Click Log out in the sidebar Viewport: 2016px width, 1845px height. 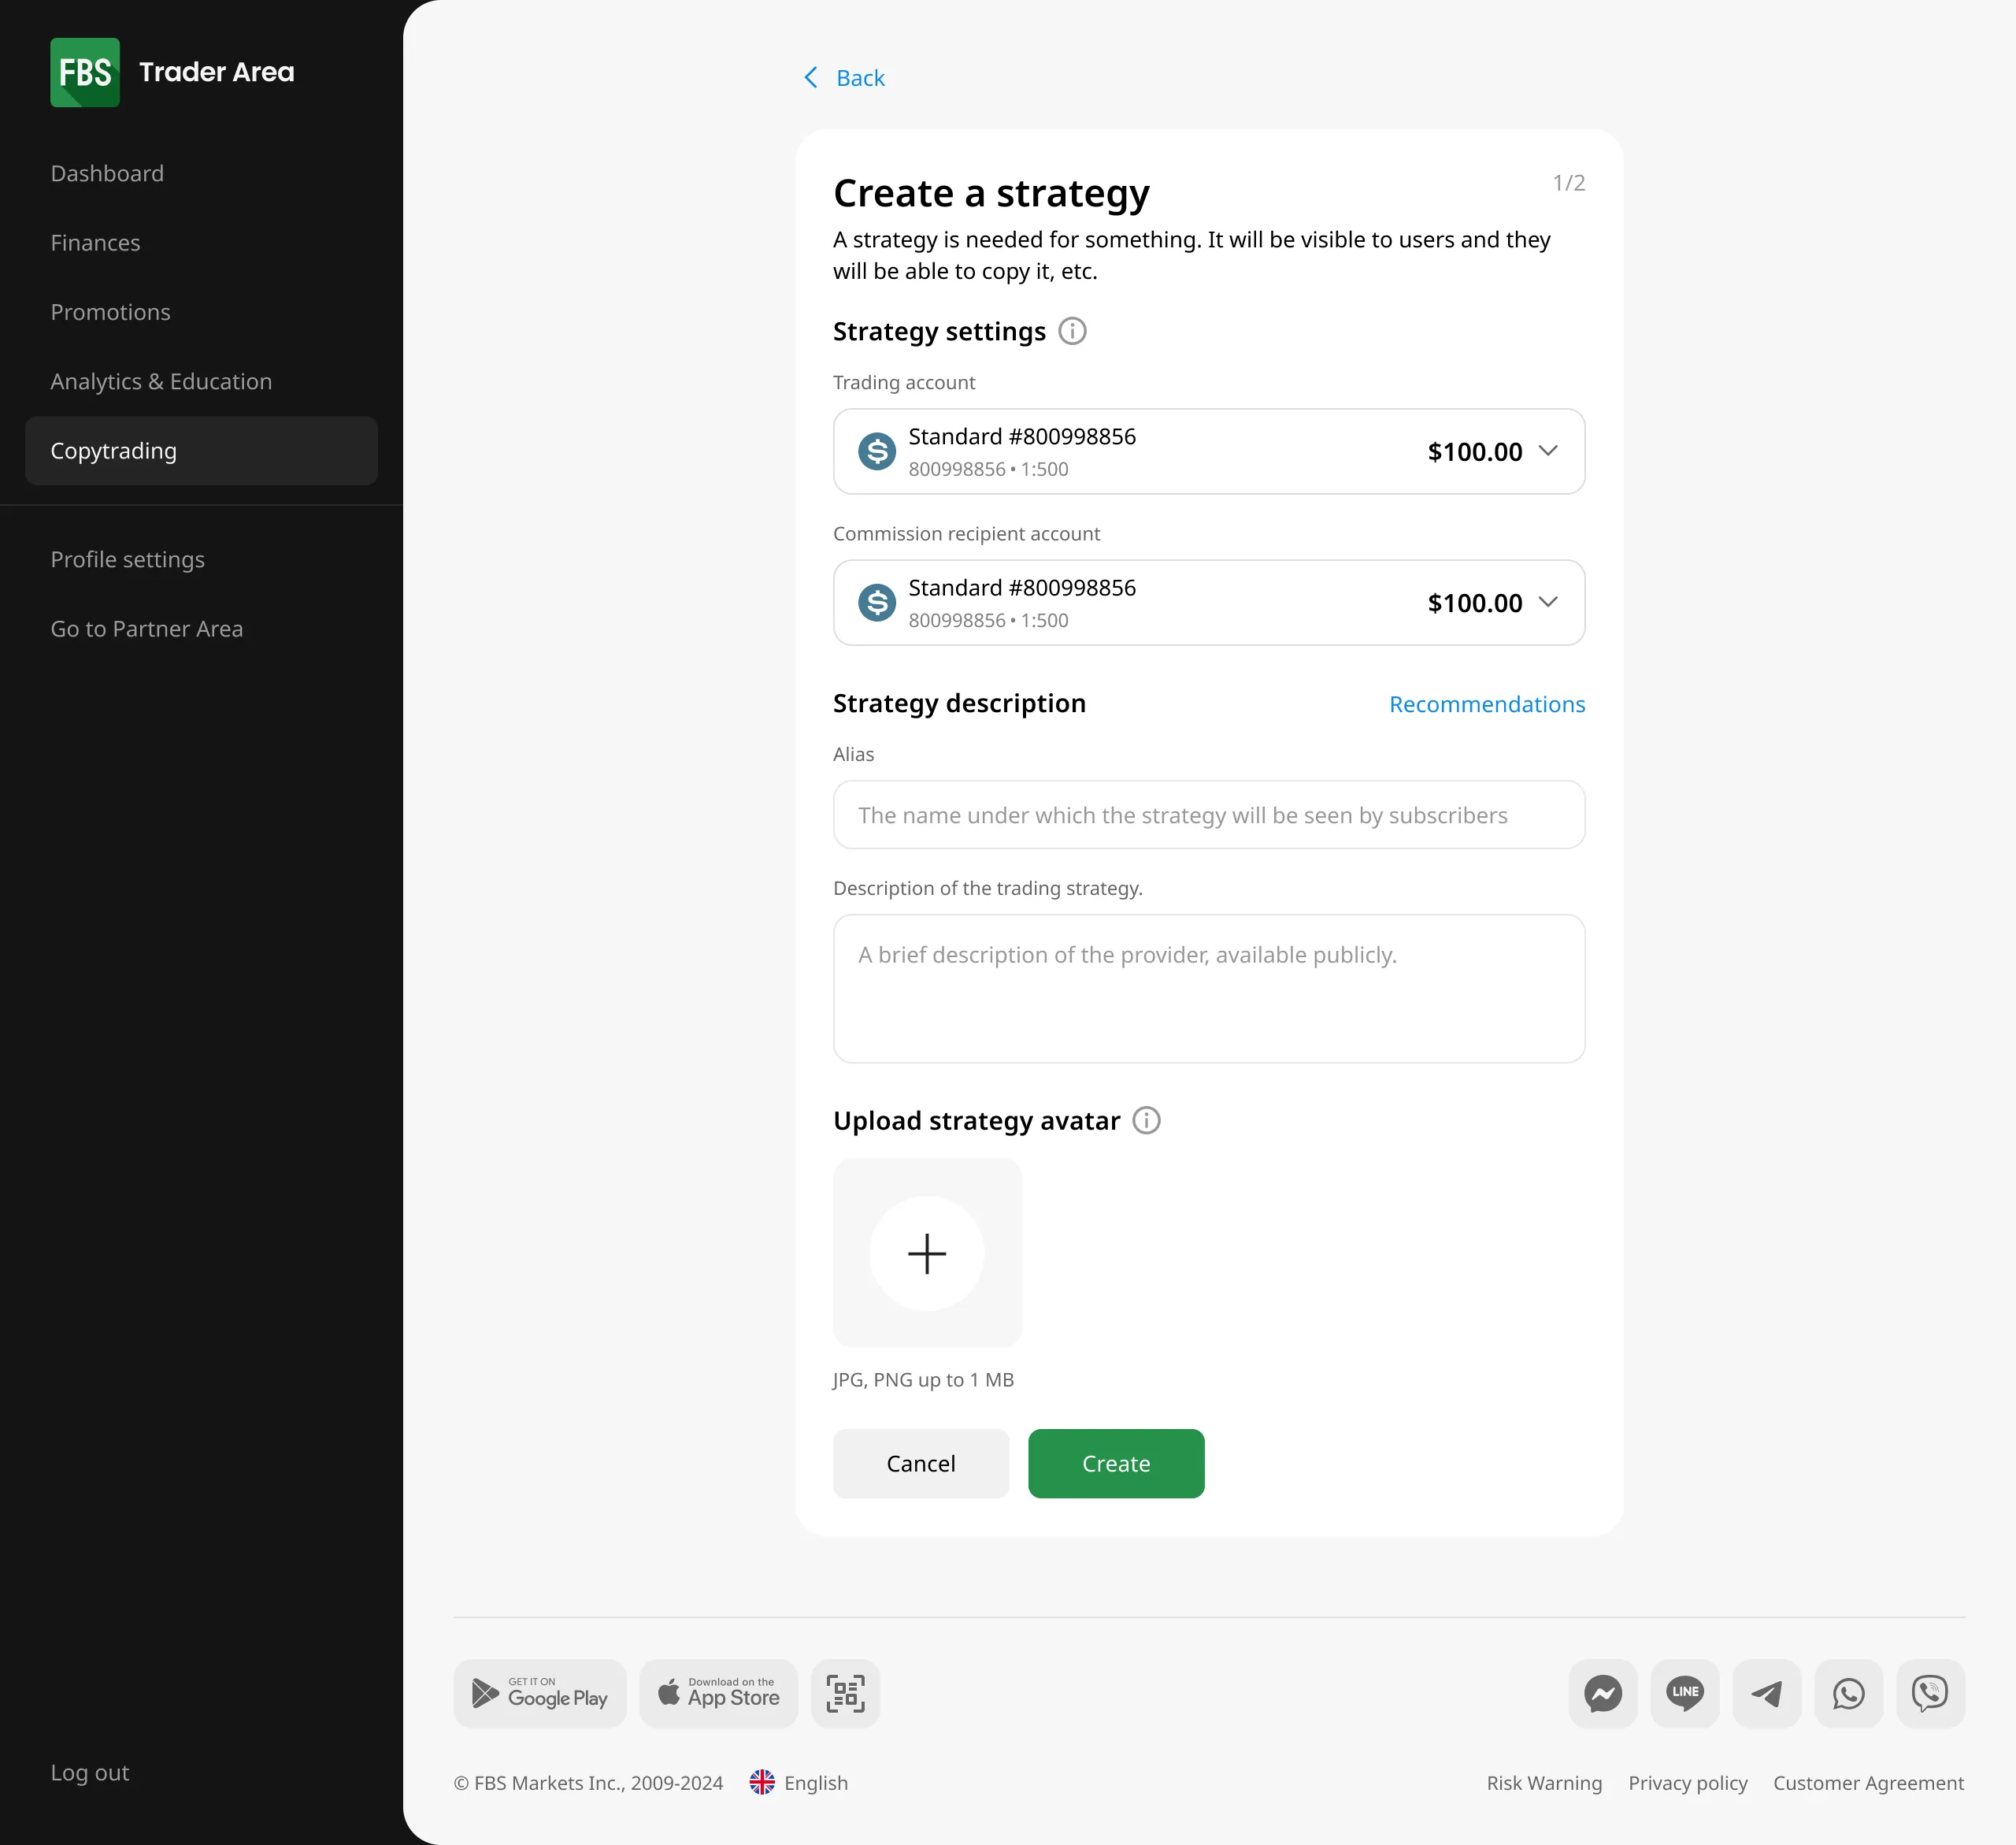pyautogui.click(x=90, y=1772)
